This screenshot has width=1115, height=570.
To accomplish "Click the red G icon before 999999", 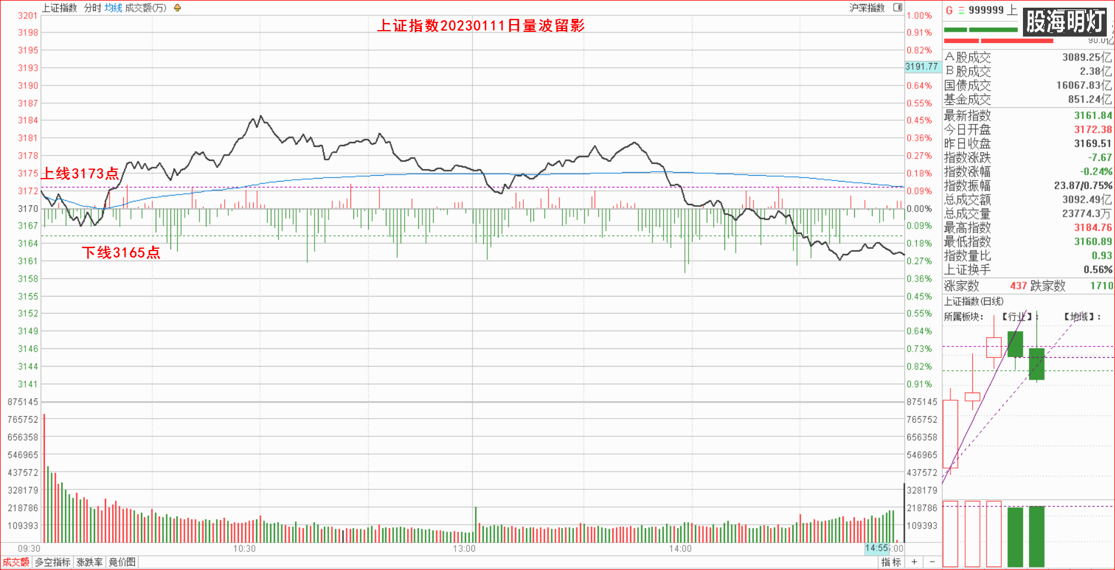I will 949,10.
